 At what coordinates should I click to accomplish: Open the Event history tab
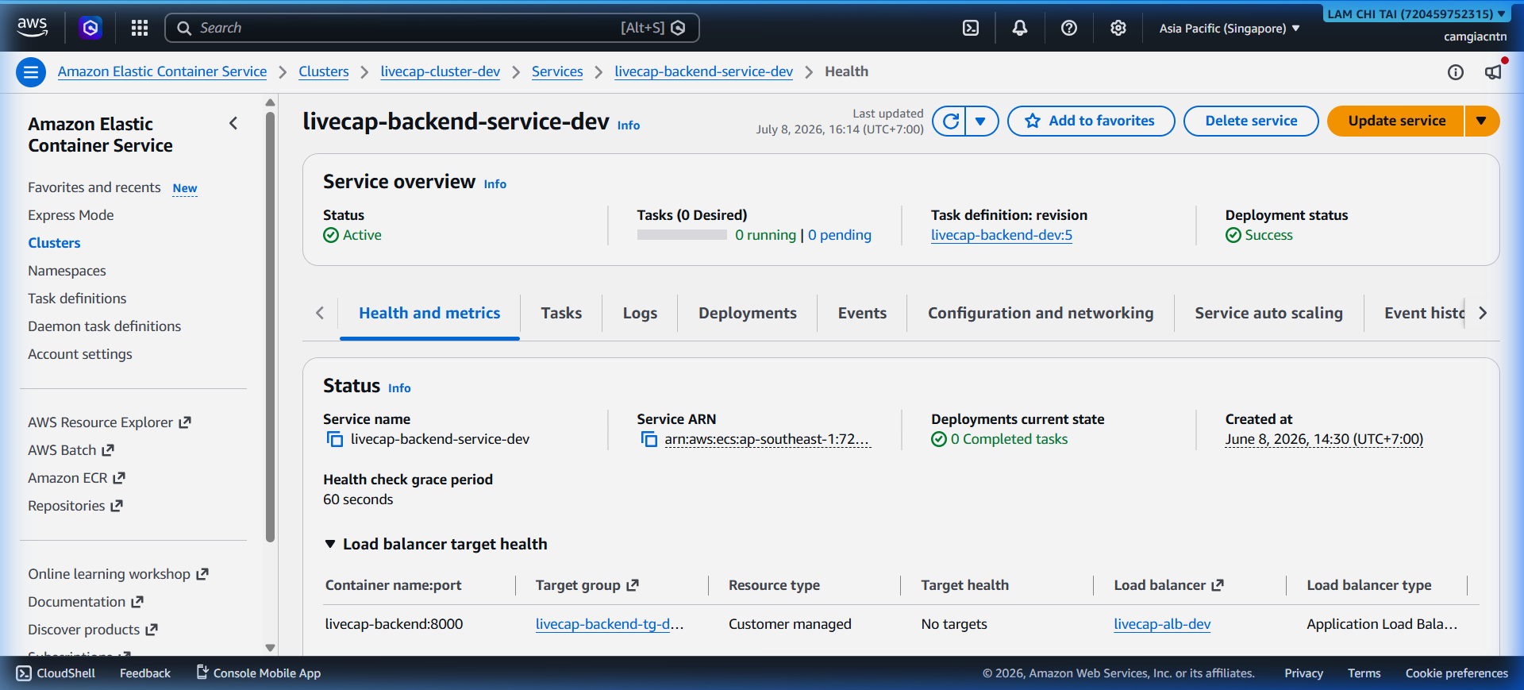click(x=1424, y=313)
